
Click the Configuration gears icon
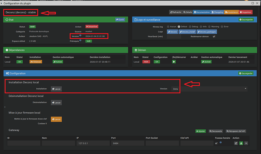(x=8, y=74)
